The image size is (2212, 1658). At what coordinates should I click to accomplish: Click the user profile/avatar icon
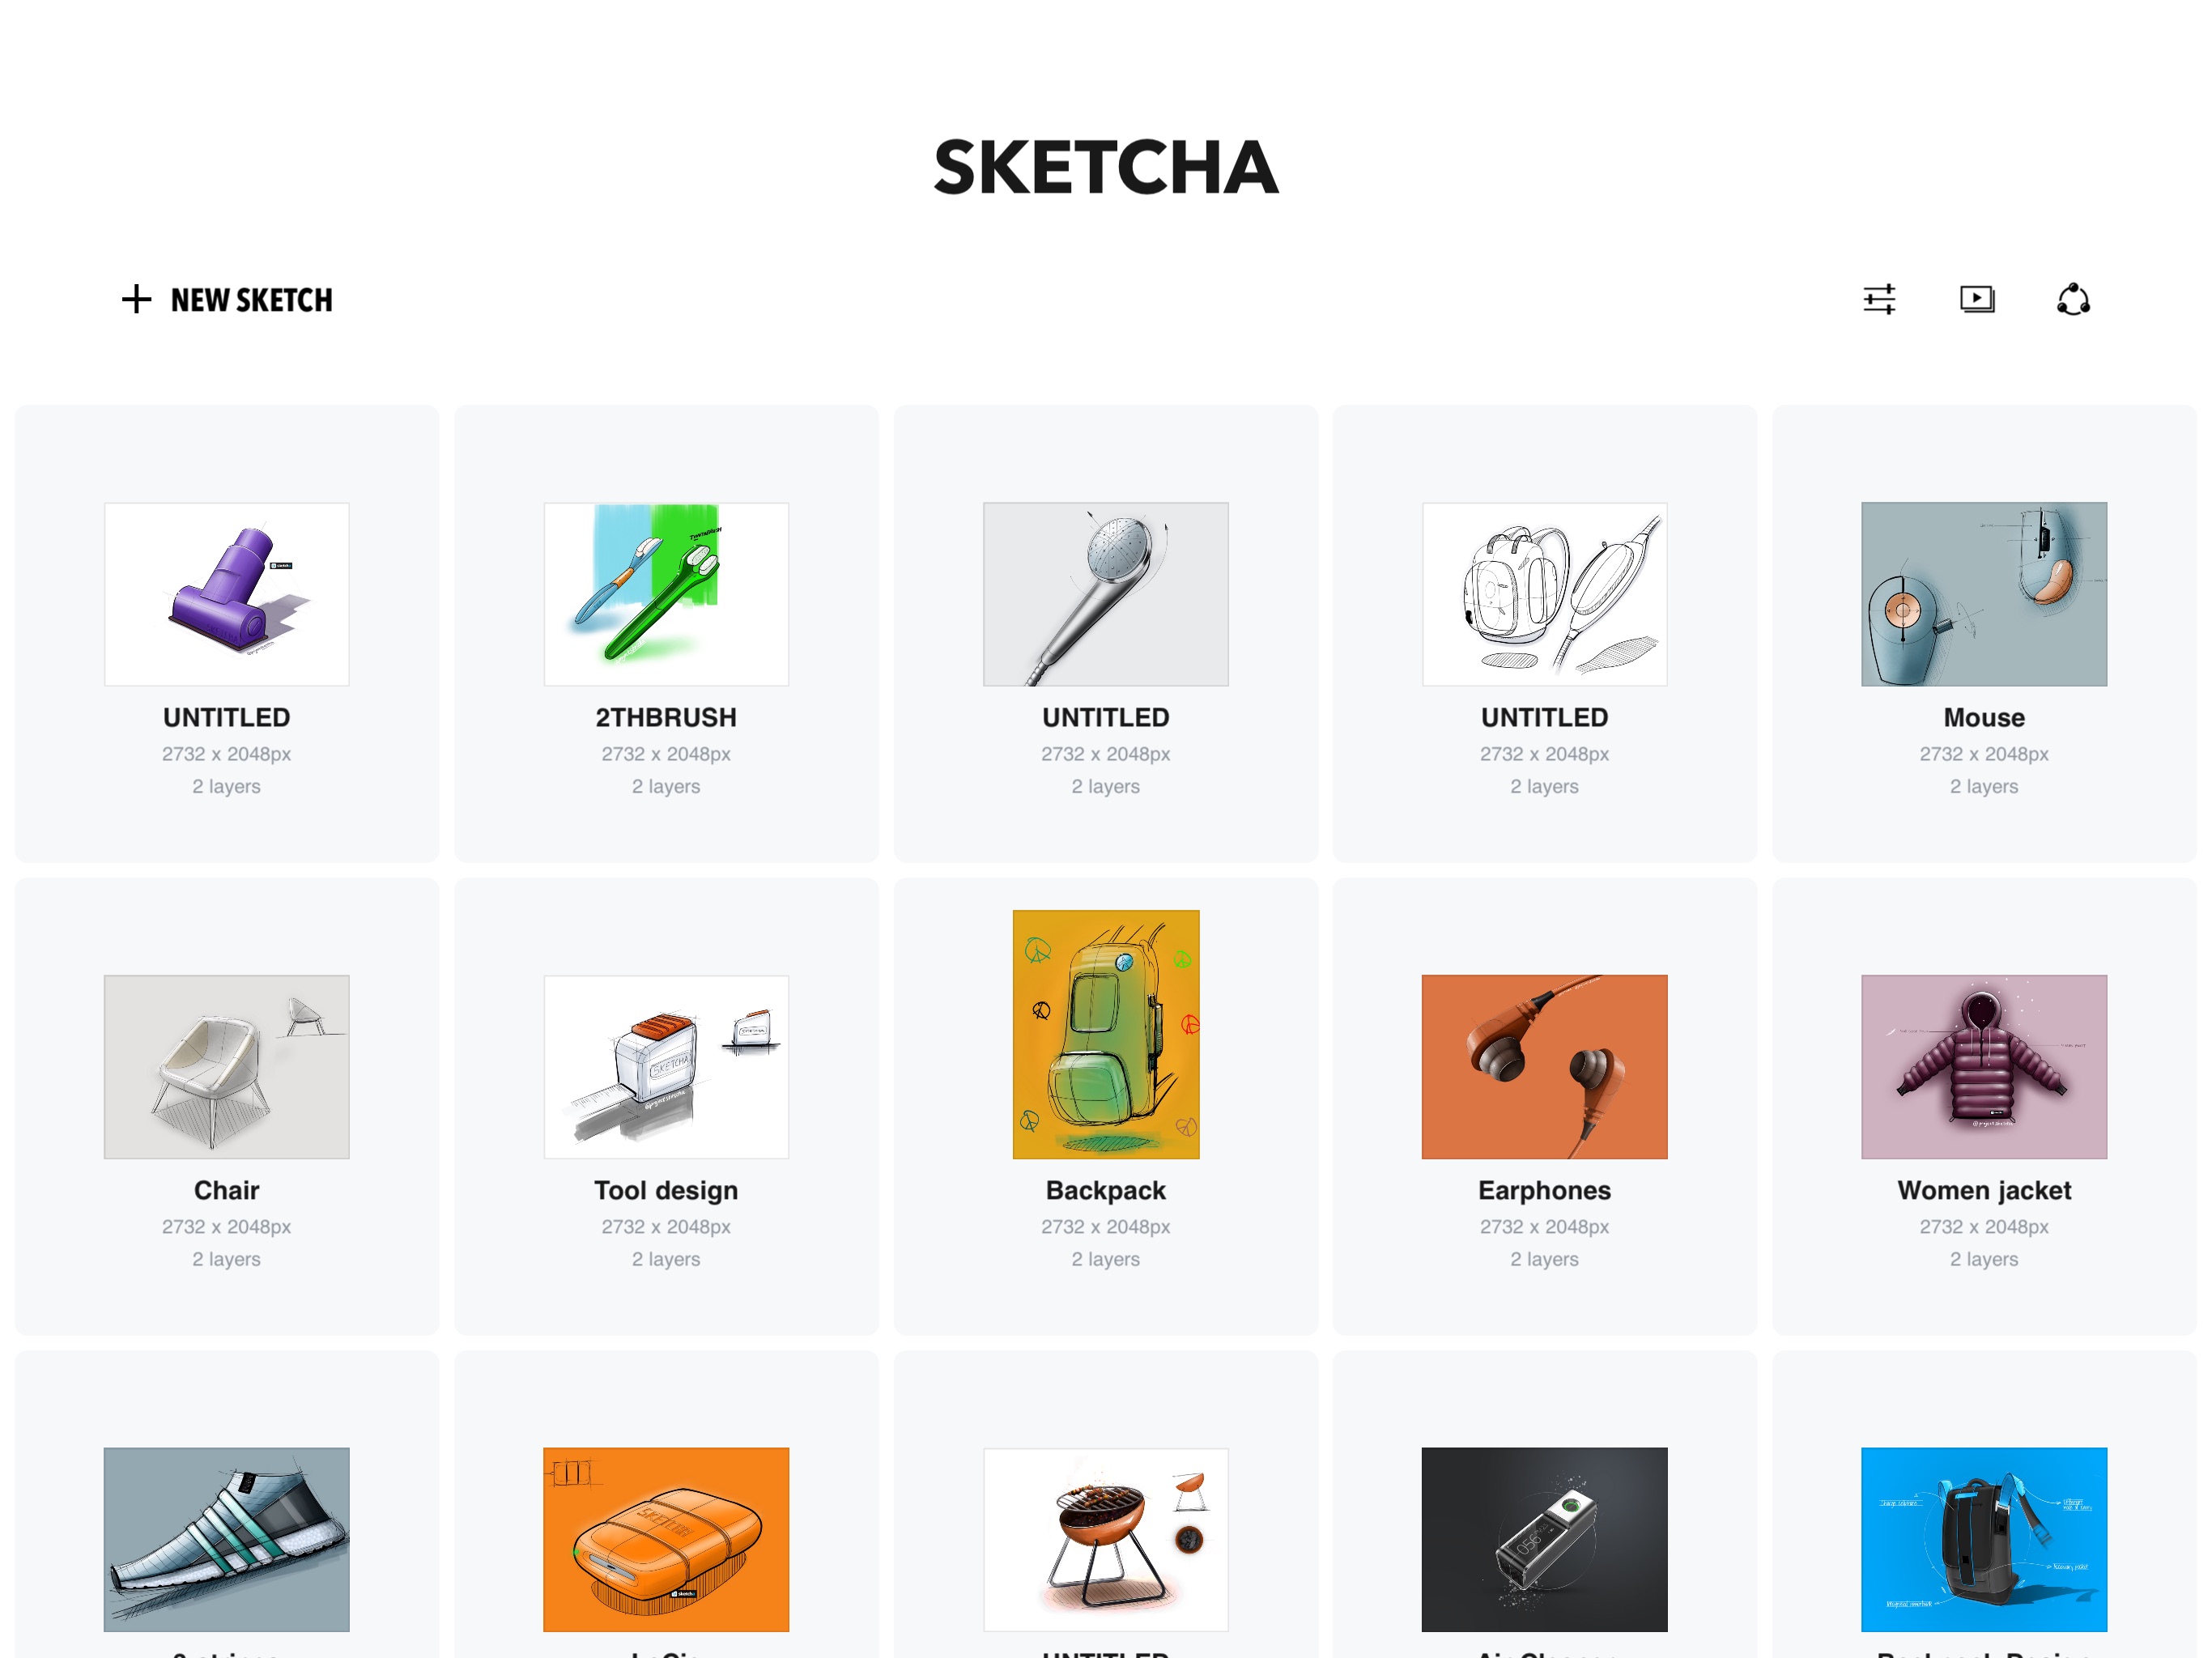click(2073, 298)
